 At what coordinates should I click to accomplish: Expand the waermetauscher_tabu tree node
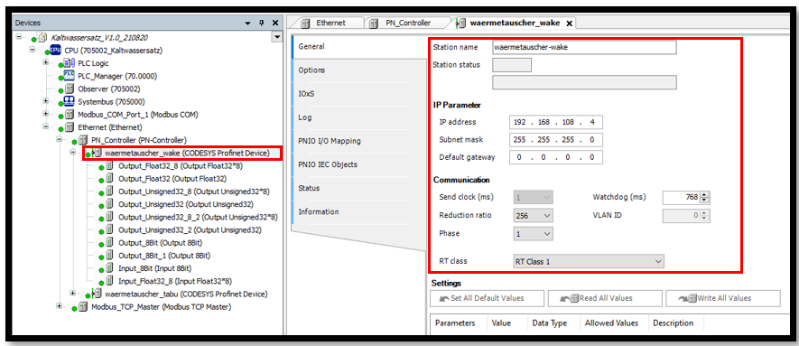click(72, 294)
